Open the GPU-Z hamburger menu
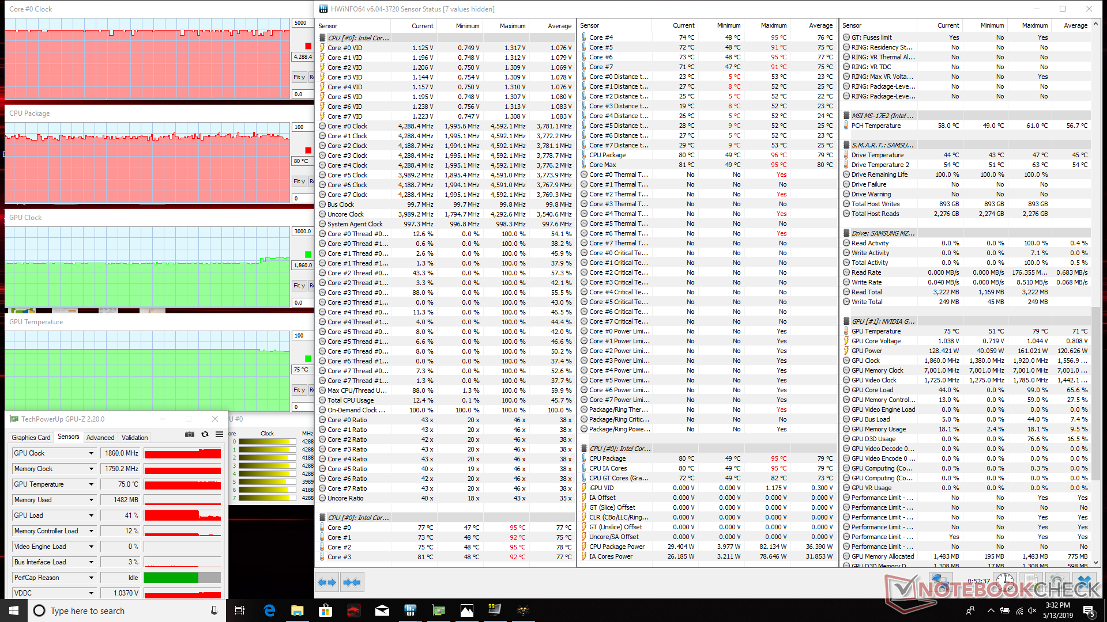This screenshot has height=622, width=1107. [219, 434]
